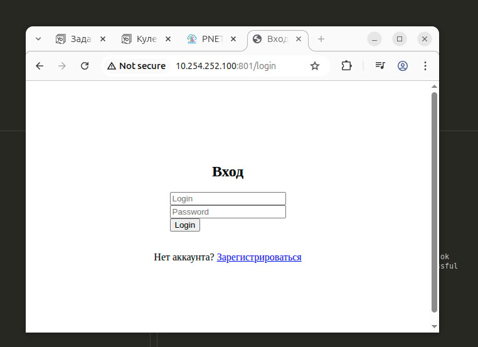Open the Extensions puzzle icon

pyautogui.click(x=346, y=66)
